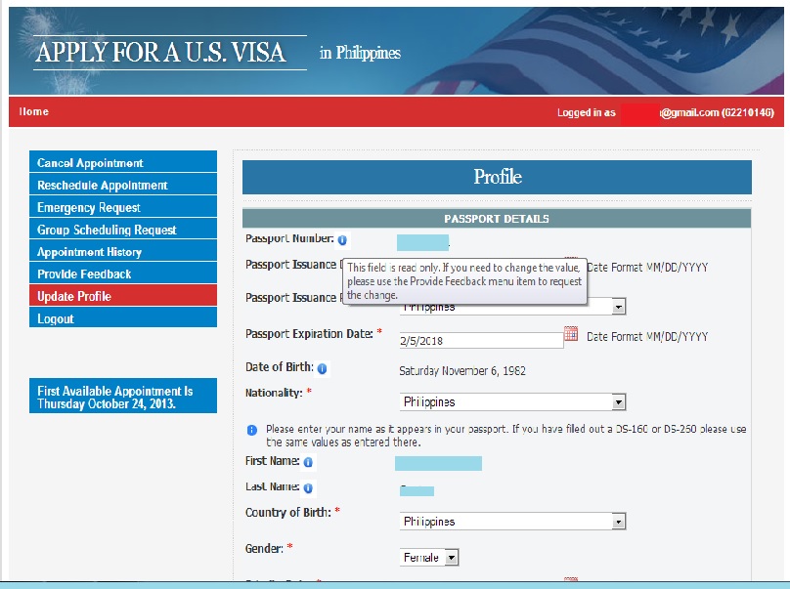Expand the Passport Issuance Place dropdown
Image resolution: width=790 pixels, height=589 pixels.
tap(619, 307)
